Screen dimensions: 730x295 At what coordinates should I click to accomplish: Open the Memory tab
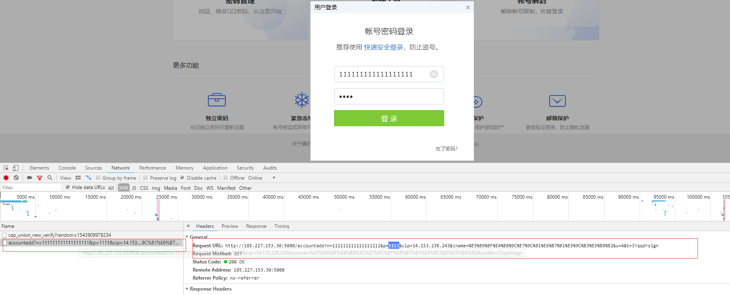(x=185, y=168)
